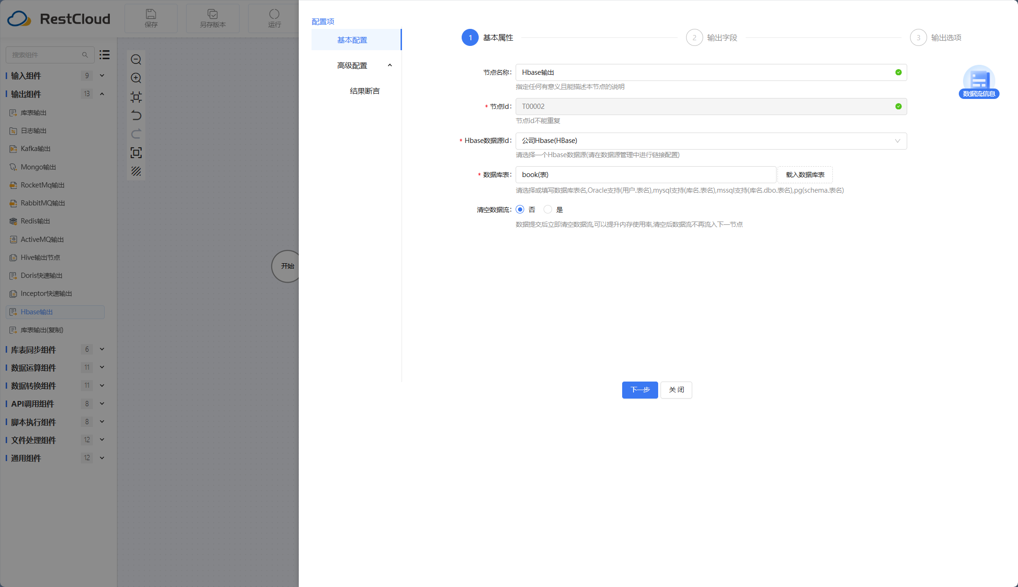
Task: Open the 高级配置 menu item
Action: 352,65
